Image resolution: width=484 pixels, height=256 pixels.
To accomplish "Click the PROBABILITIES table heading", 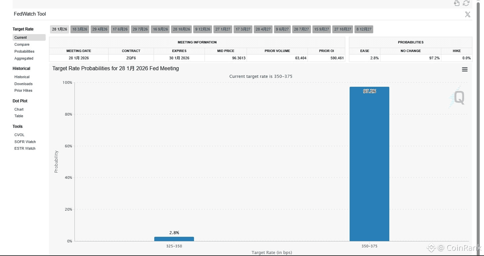I will [x=411, y=42].
